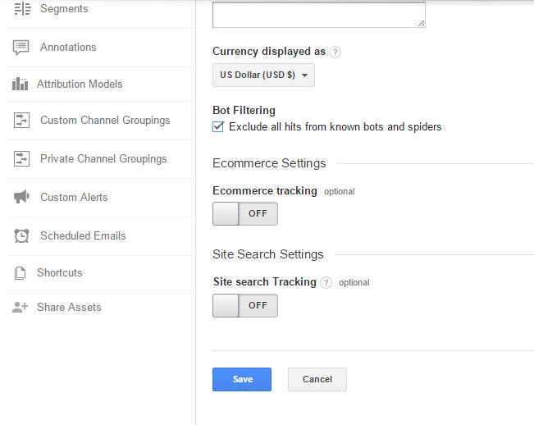Click inside the text area above currency
534x425 pixels.
(x=318, y=14)
